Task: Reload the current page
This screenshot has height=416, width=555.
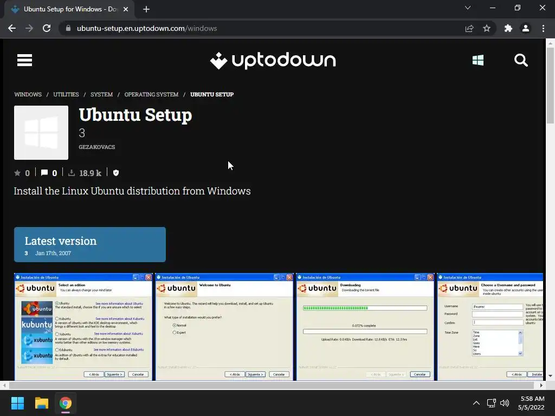Action: coord(47,28)
